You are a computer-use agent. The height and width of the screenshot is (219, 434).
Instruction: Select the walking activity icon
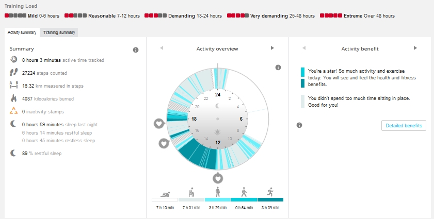244,192
